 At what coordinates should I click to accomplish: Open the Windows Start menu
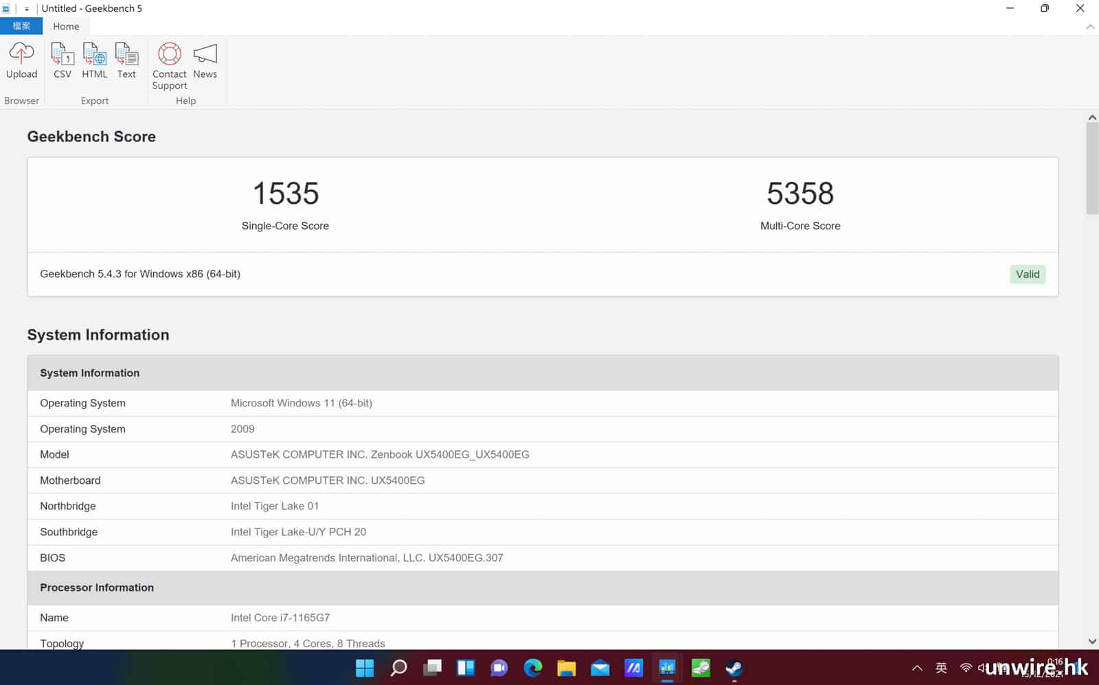click(365, 668)
